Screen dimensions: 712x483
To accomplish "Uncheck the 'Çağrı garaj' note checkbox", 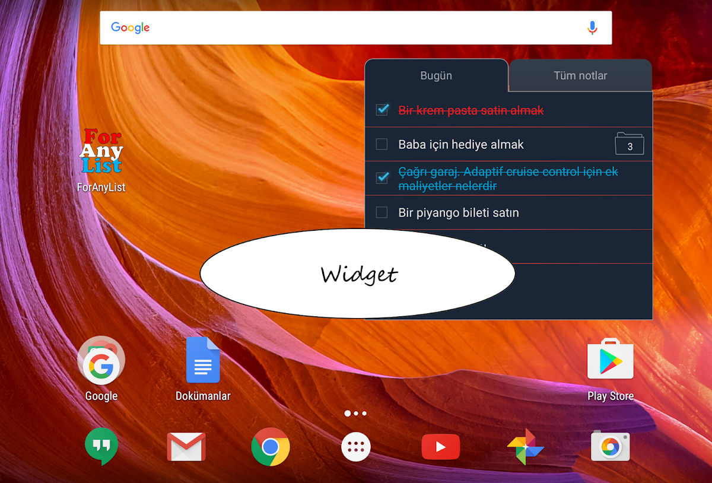I will click(x=382, y=178).
